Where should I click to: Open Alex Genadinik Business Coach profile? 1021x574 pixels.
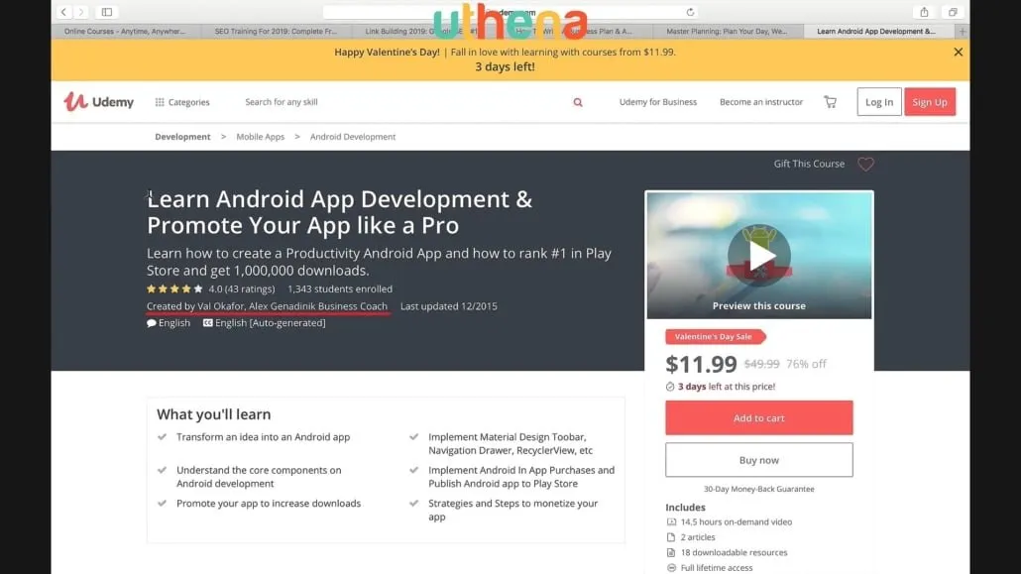[318, 306]
